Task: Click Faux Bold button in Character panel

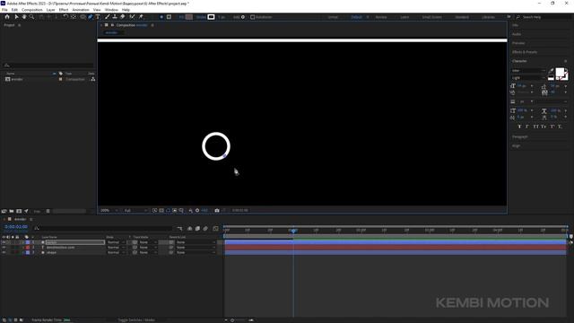Action: (x=519, y=127)
